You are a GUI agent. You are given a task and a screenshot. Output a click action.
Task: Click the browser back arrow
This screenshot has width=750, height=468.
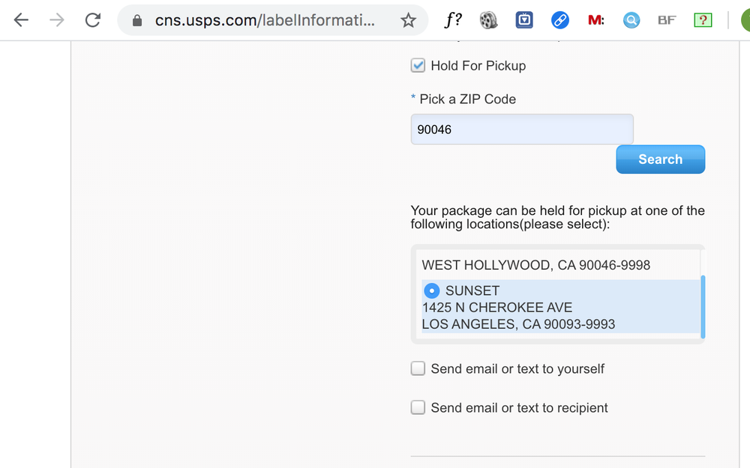coord(21,20)
